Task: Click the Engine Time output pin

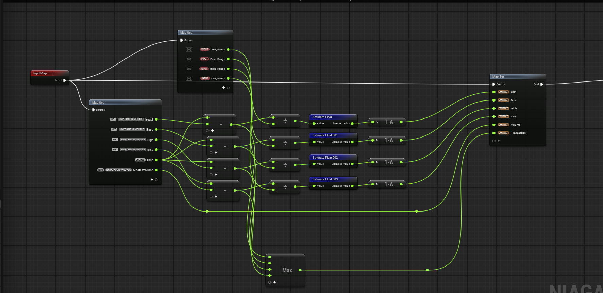Action: 156,160
